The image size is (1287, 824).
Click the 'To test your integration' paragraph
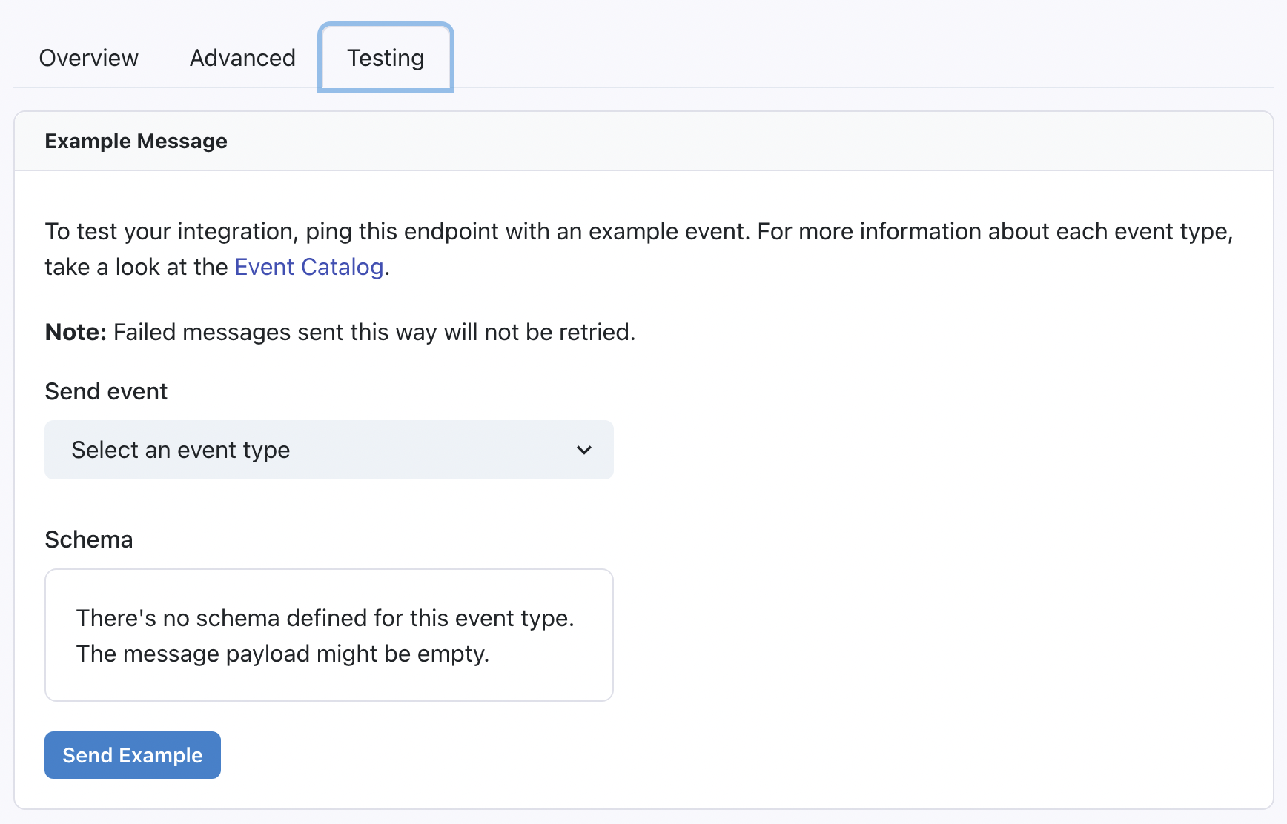click(639, 249)
